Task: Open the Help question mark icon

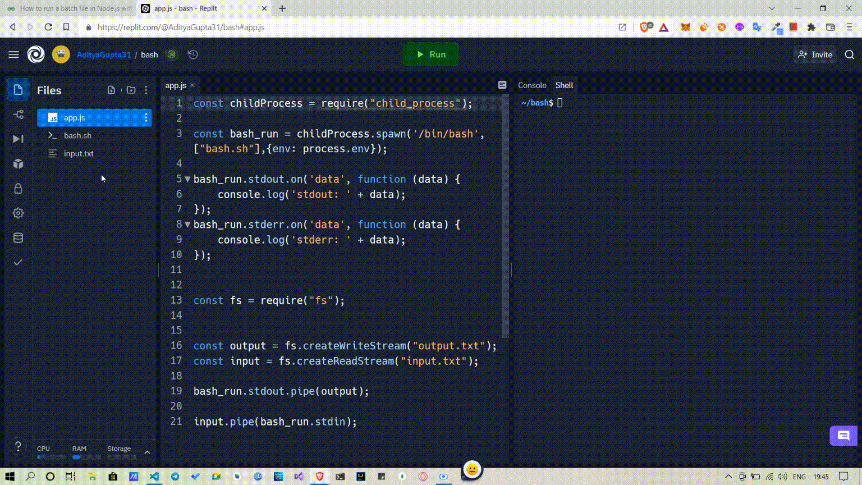Action: (x=18, y=446)
